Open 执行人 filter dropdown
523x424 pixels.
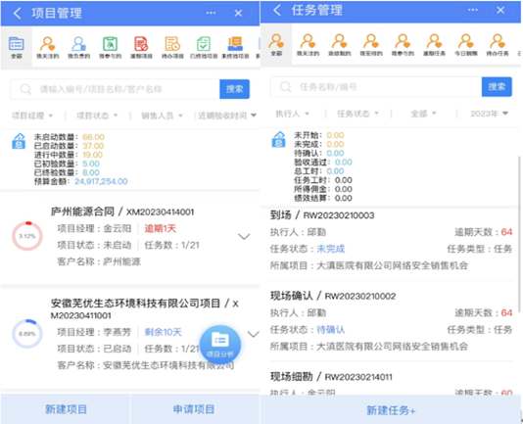click(x=292, y=114)
